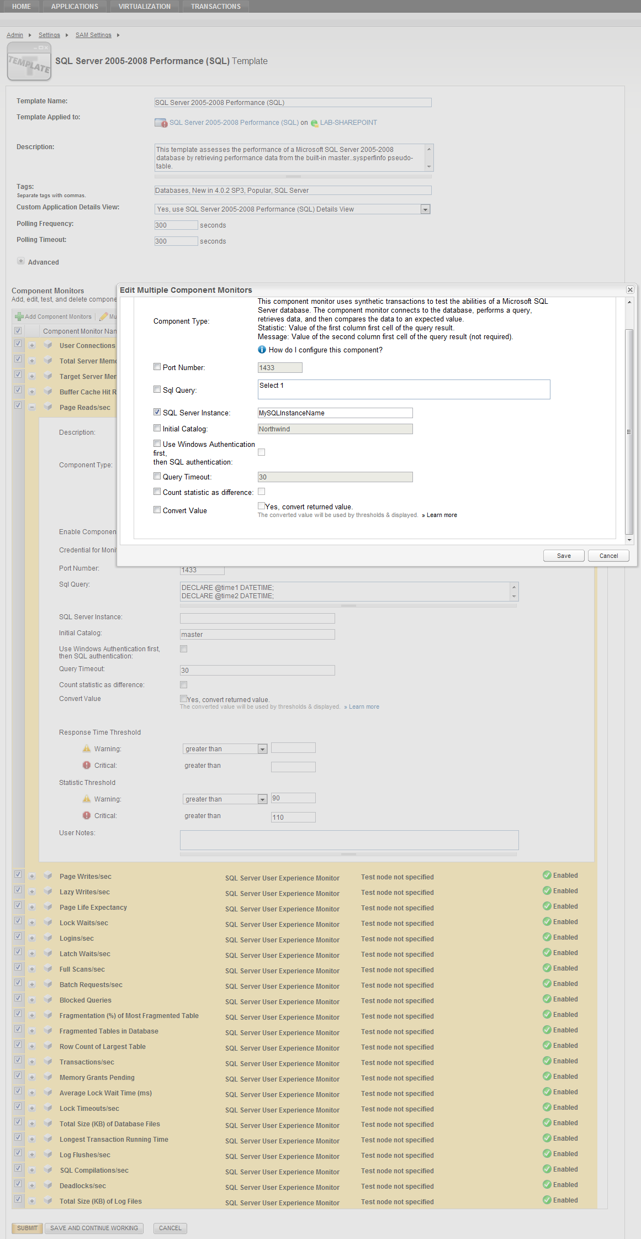Click the Statistic Threshold Warning triangle icon
Screen dimensions: 641x1239
pos(87,799)
